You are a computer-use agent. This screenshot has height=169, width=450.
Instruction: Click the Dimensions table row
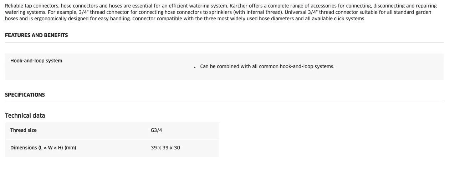coord(112,148)
